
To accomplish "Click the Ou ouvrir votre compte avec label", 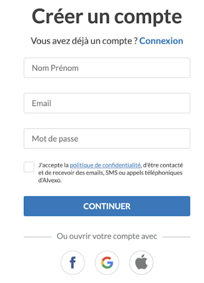I will [107, 237].
